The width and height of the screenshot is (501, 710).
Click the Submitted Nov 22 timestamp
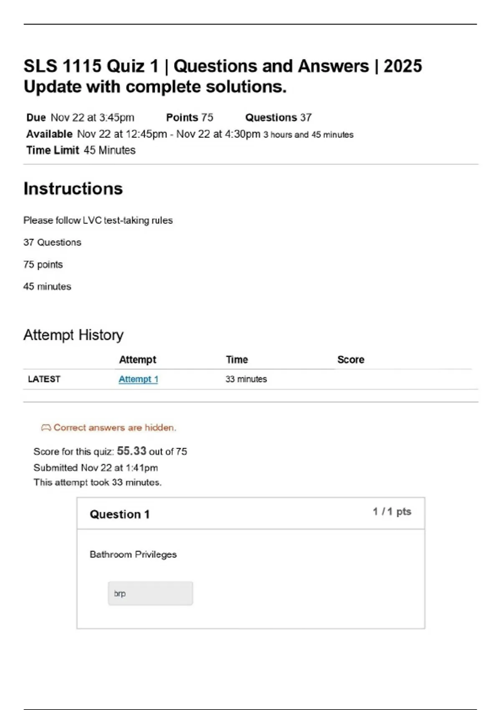[96, 468]
